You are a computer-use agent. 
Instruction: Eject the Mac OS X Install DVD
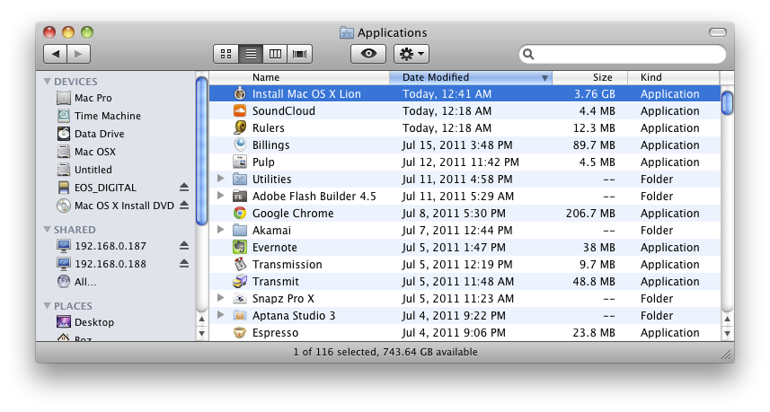click(x=184, y=206)
